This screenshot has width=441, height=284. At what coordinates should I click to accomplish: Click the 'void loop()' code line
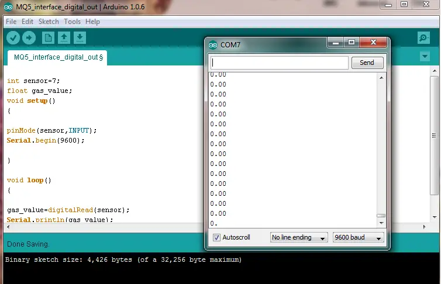tap(29, 181)
